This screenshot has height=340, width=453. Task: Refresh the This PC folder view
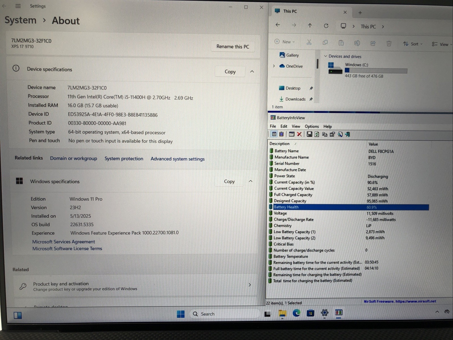326,26
